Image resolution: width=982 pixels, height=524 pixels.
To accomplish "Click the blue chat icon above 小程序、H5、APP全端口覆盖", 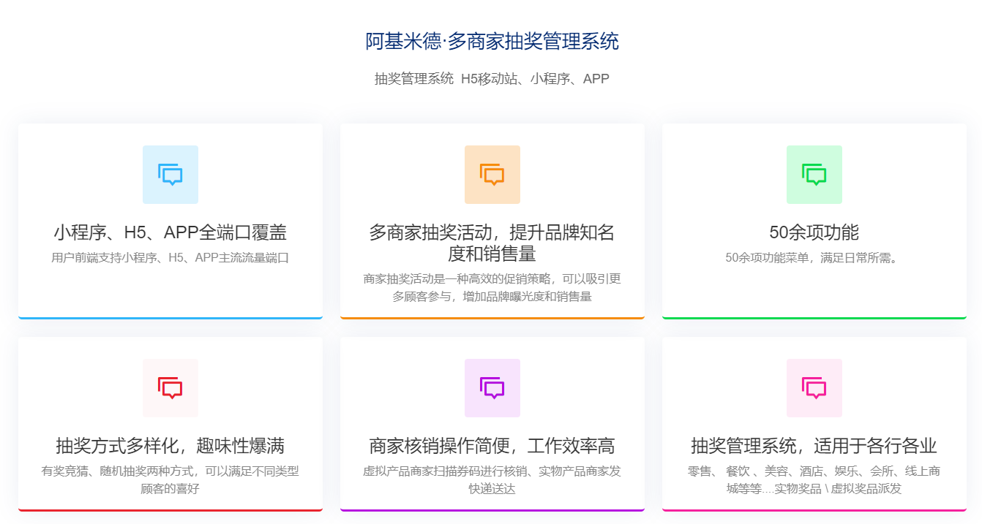I will click(x=170, y=175).
